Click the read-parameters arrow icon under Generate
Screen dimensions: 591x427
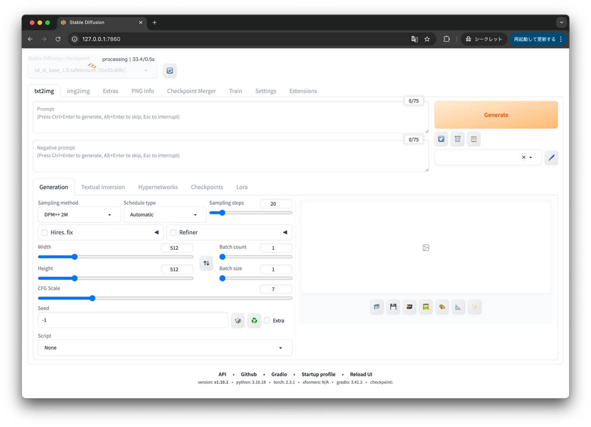pyautogui.click(x=441, y=139)
